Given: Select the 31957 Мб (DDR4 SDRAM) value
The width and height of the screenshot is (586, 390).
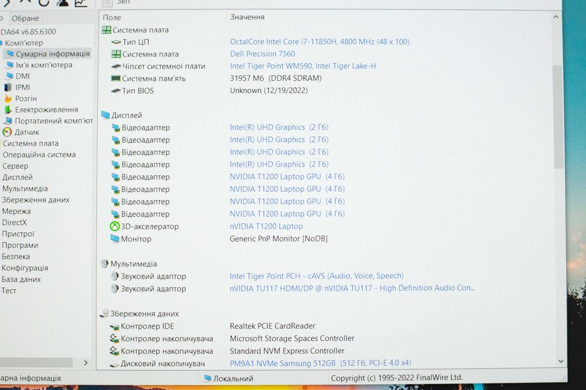Looking at the screenshot, I should [x=276, y=78].
